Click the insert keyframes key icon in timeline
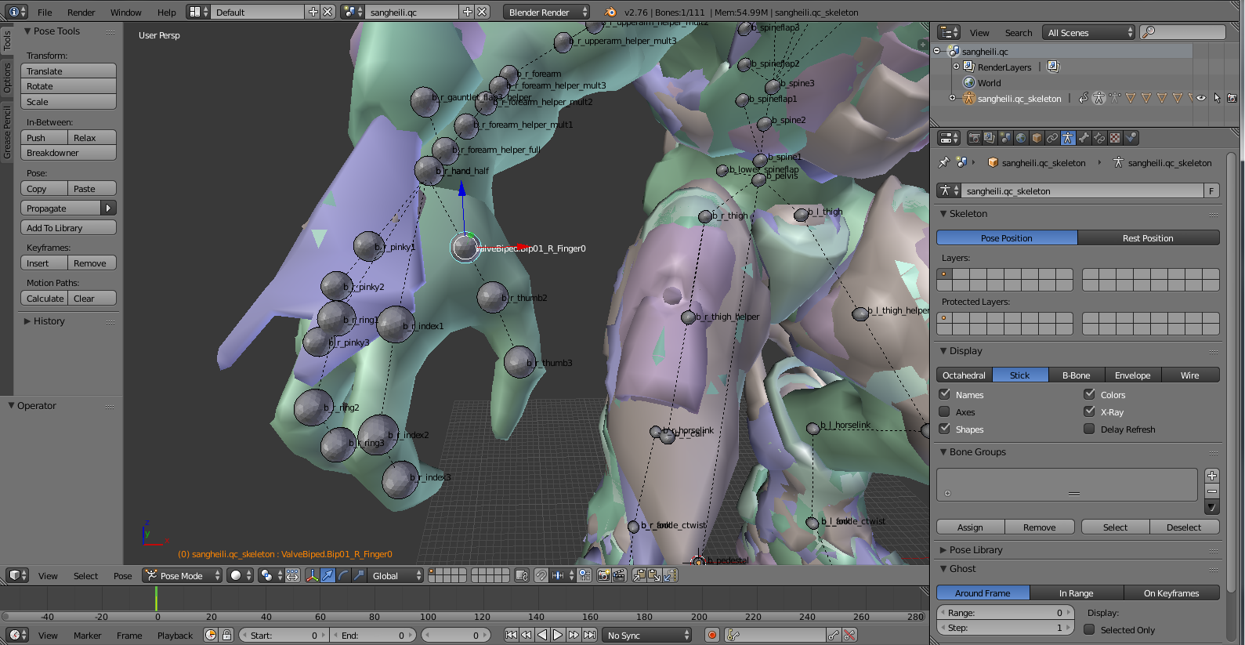Viewport: 1245px width, 645px height. [834, 635]
